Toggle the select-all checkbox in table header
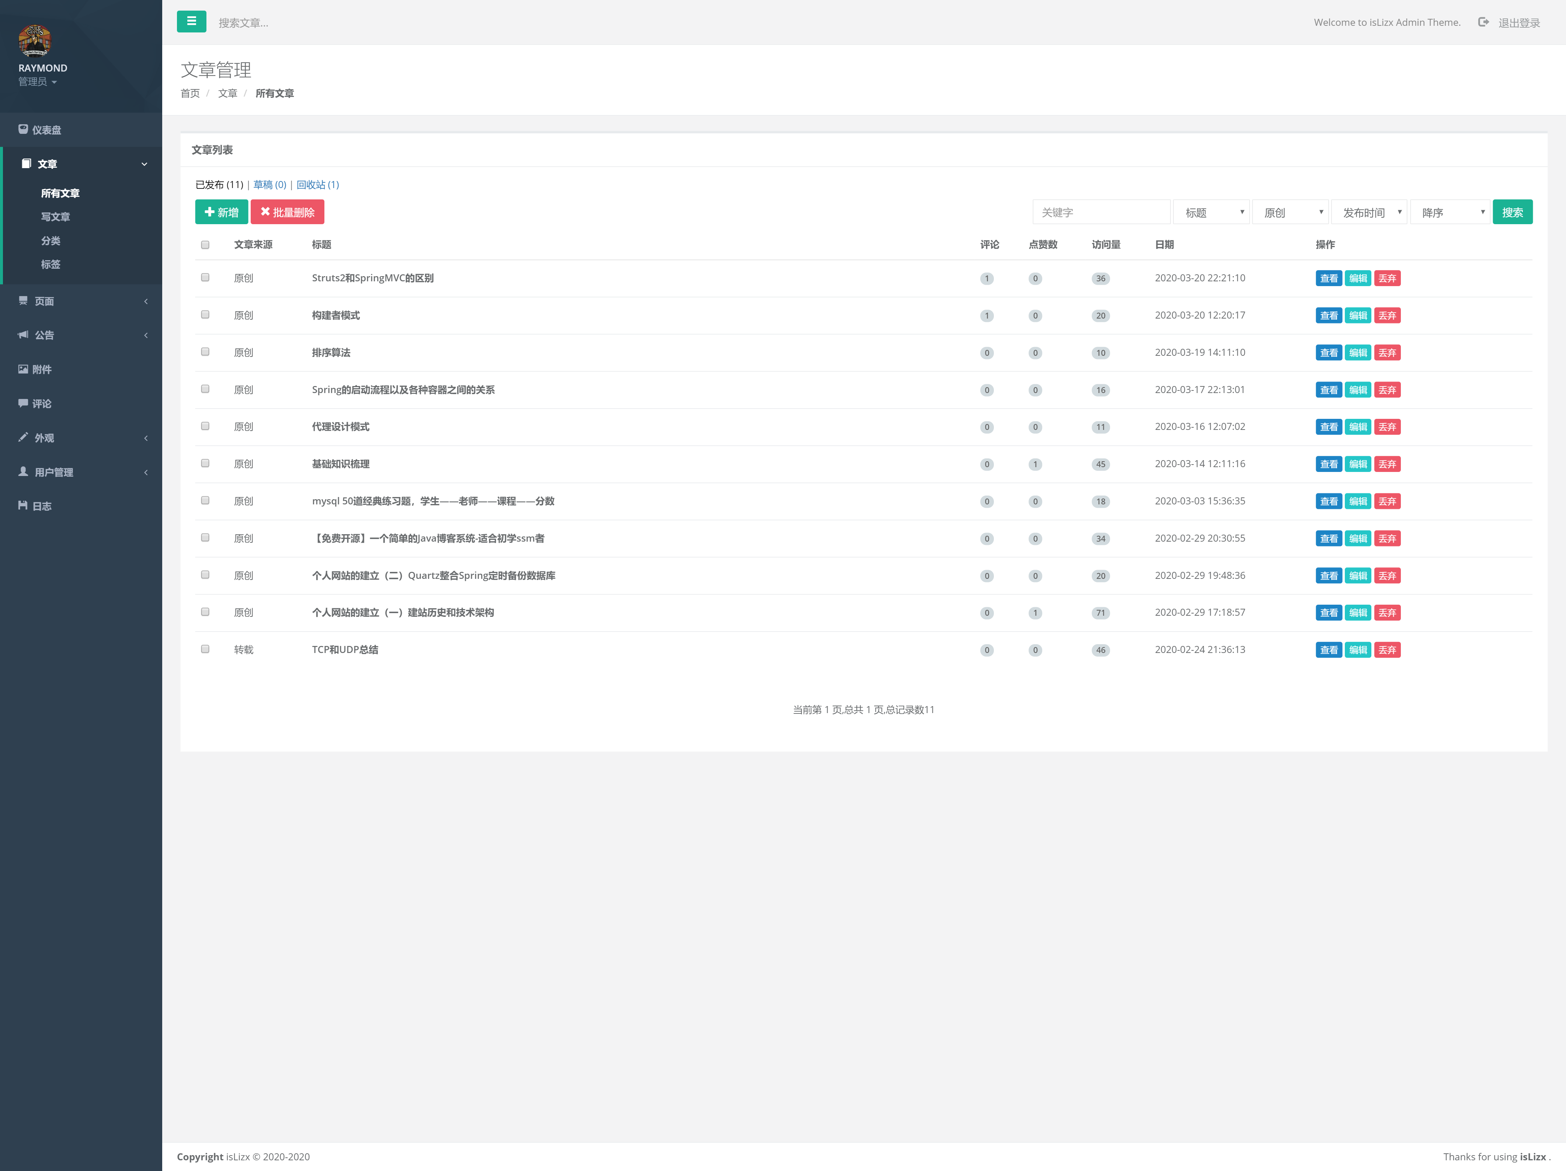1566x1171 pixels. click(205, 245)
